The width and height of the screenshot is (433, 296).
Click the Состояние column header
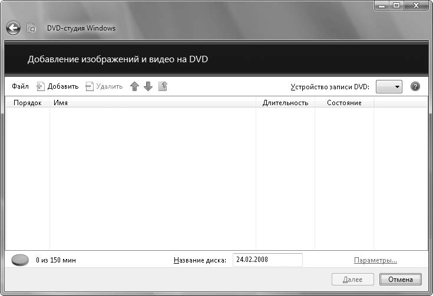[x=344, y=103]
